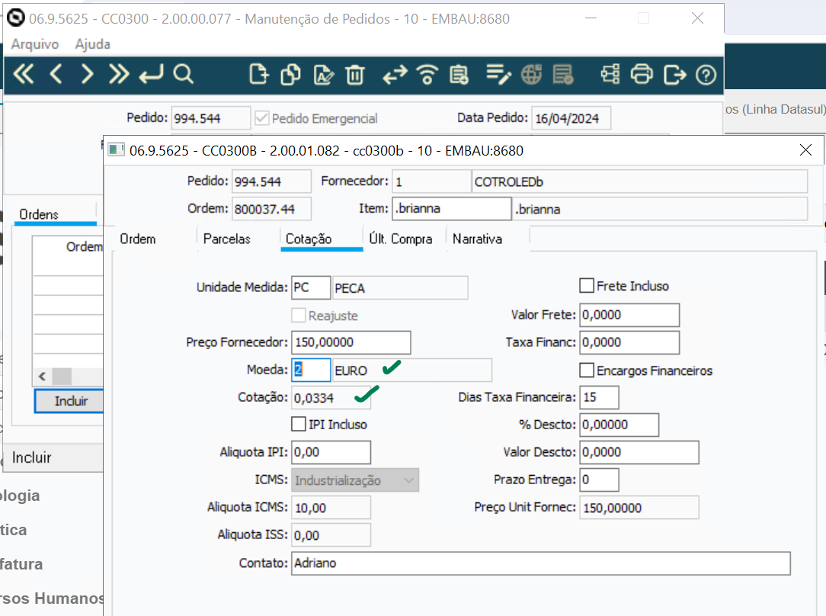
Task: Go to first record in toolbar
Action: pos(24,75)
